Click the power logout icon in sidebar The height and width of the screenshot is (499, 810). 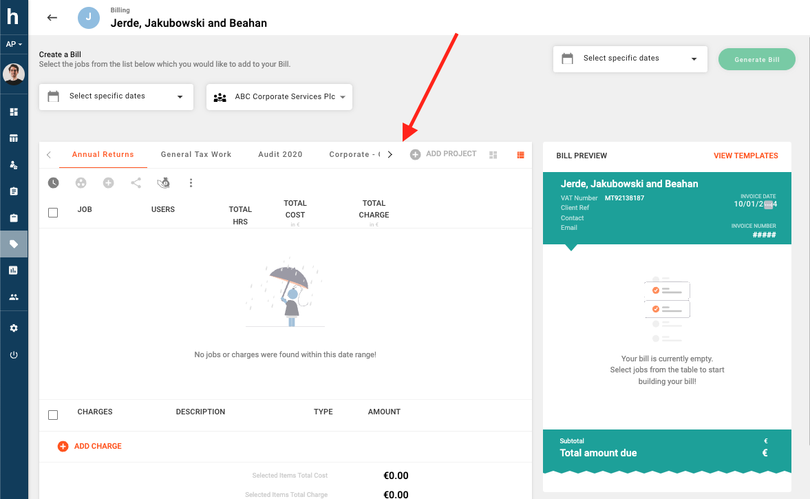(x=14, y=355)
